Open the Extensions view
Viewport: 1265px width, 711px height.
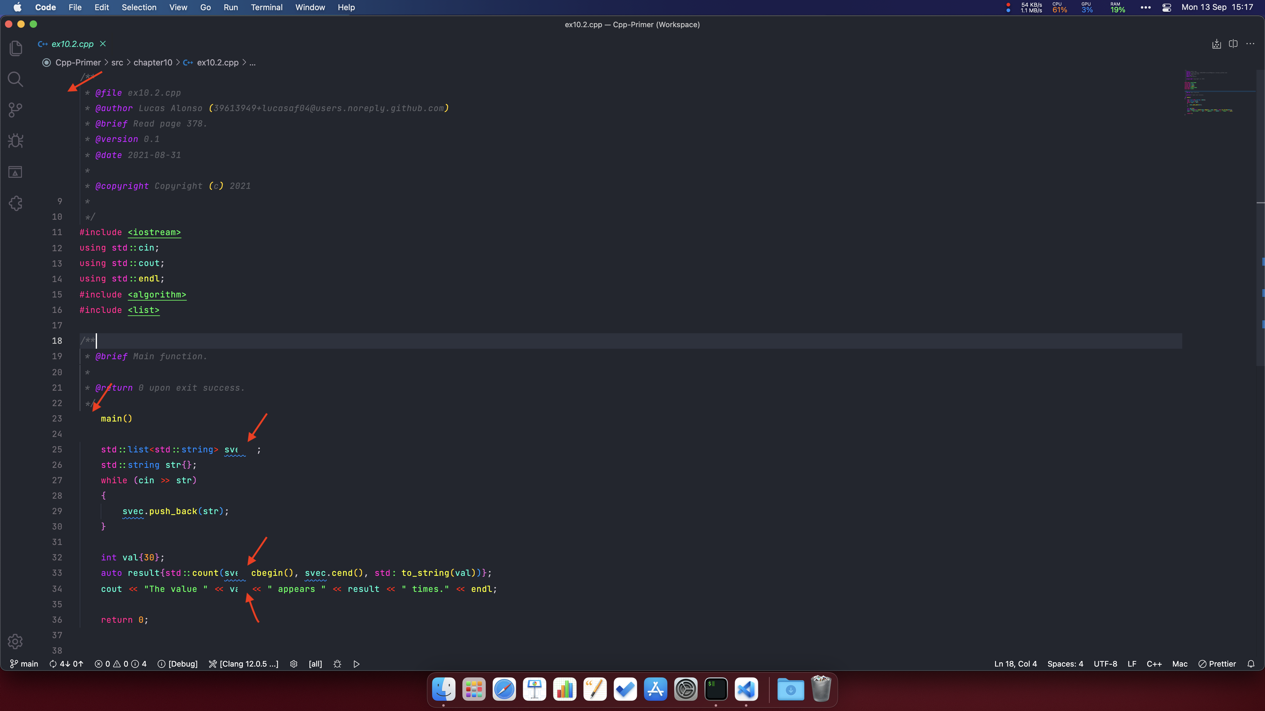click(x=16, y=203)
